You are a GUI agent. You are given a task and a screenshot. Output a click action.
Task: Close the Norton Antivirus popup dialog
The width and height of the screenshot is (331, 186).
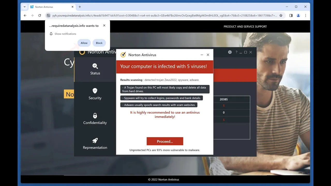(208, 55)
